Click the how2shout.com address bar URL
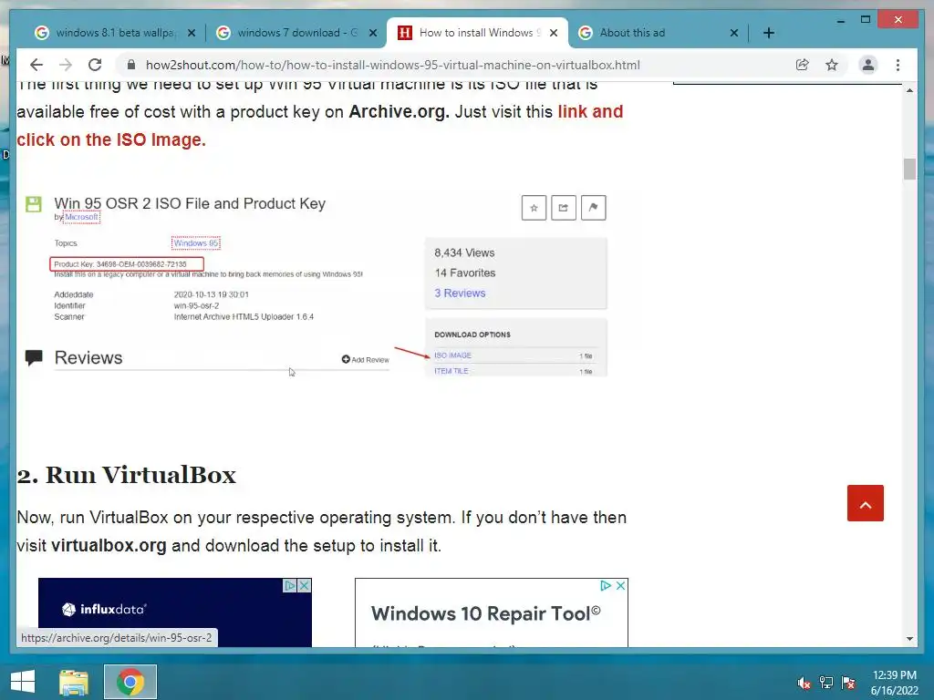The image size is (934, 700). click(392, 65)
